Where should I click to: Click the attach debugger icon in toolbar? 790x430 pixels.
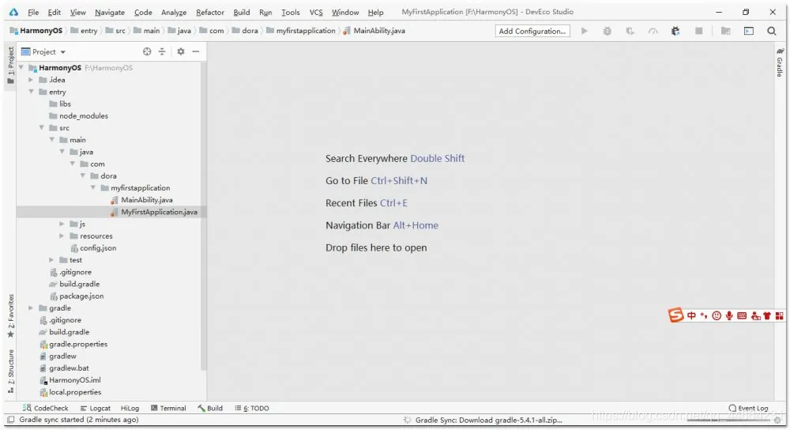[675, 31]
